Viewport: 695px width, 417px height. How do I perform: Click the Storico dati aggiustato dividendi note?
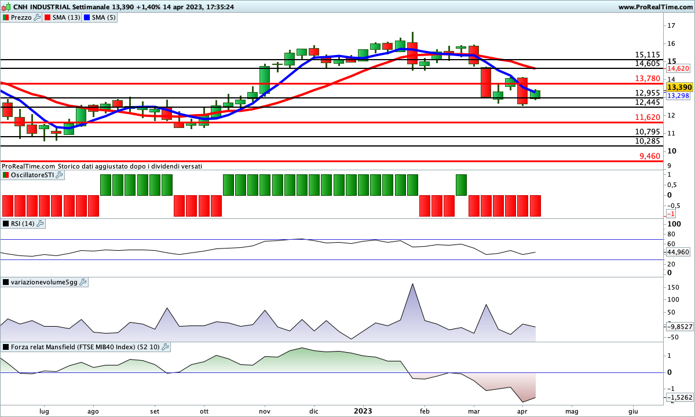[x=130, y=166]
